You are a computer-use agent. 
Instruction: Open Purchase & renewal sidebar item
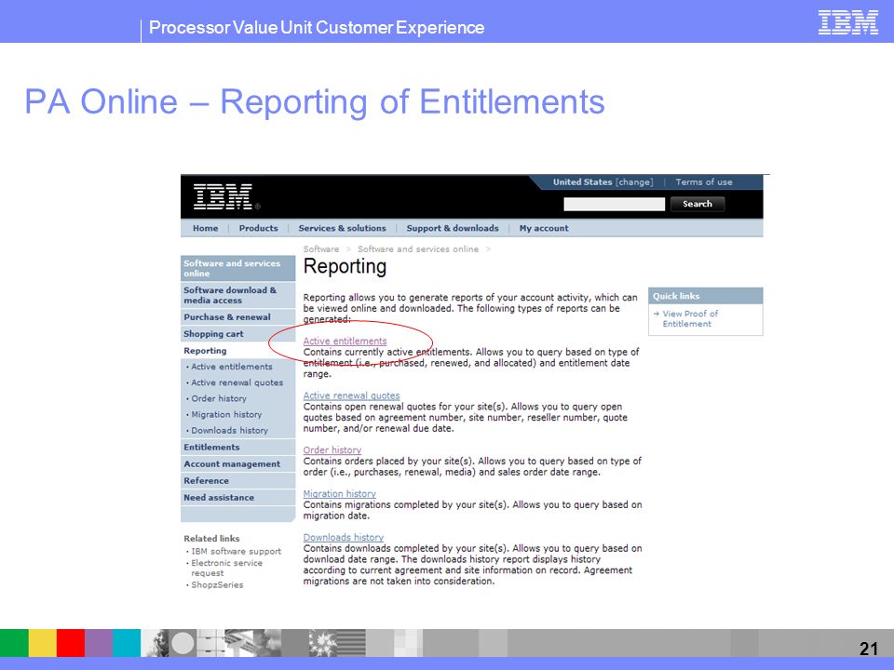pos(237,317)
